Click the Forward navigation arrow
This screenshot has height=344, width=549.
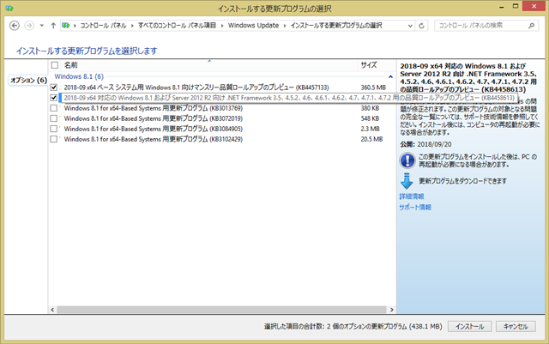[x=29, y=26]
